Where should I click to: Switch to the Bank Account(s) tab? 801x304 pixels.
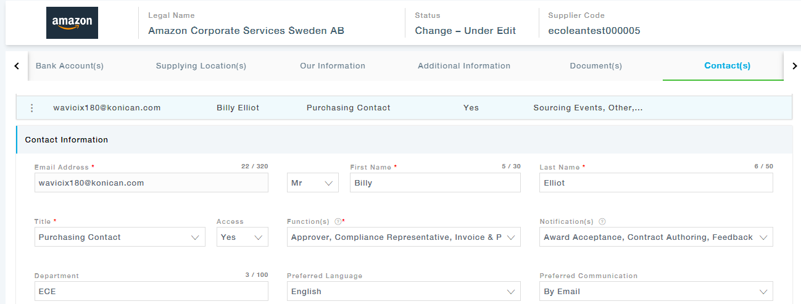(x=69, y=66)
